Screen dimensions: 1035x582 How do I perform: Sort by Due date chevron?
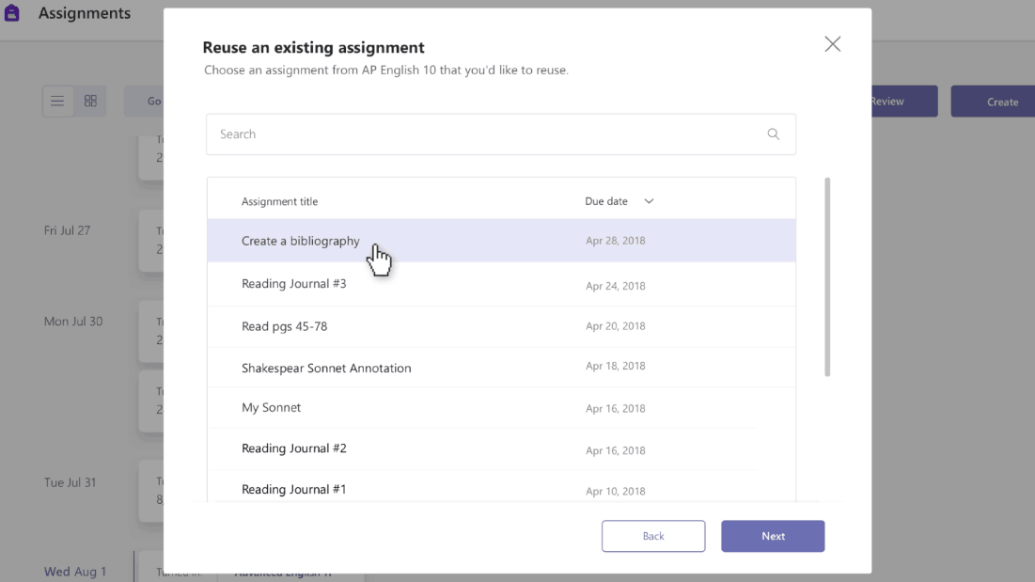pyautogui.click(x=649, y=201)
